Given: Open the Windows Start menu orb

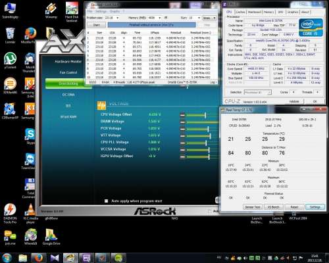Looking at the screenshot, I should coord(7,258).
